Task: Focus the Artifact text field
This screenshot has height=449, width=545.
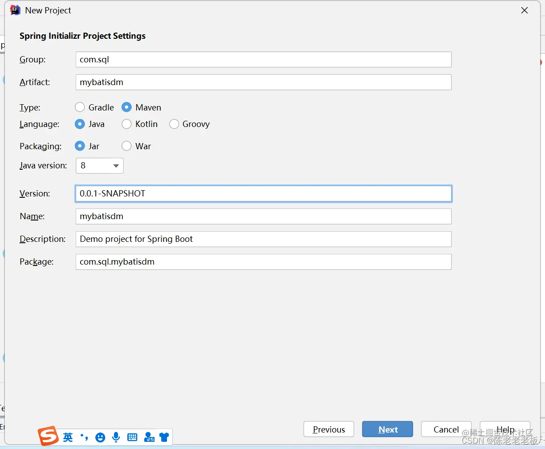Action: 264,82
